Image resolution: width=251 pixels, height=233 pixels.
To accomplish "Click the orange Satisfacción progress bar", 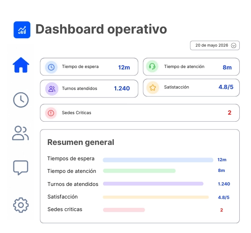I will (156, 197).
